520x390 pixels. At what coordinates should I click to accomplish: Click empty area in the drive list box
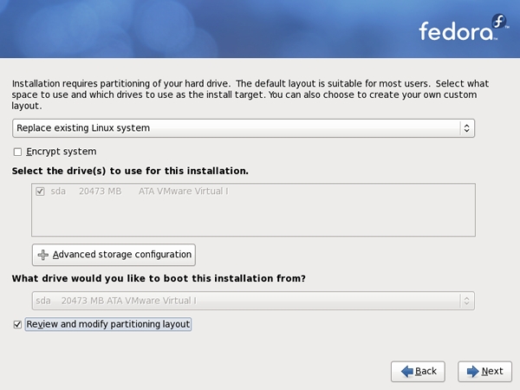coord(253,218)
